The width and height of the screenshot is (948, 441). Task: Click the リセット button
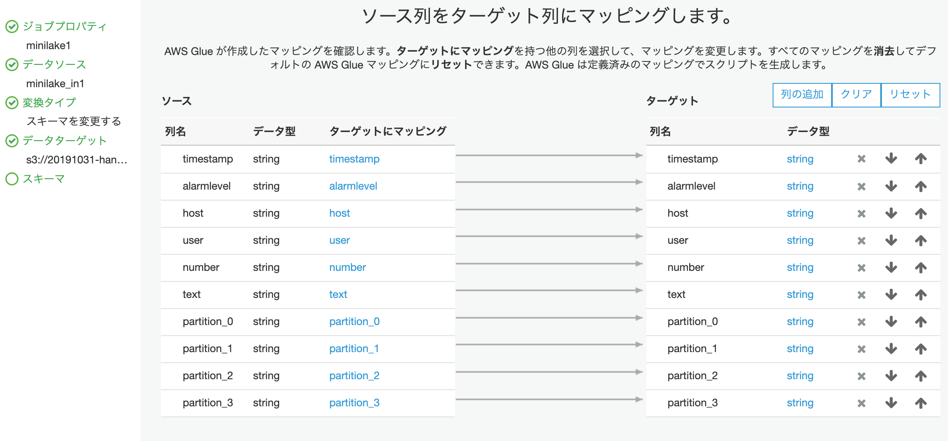(910, 95)
